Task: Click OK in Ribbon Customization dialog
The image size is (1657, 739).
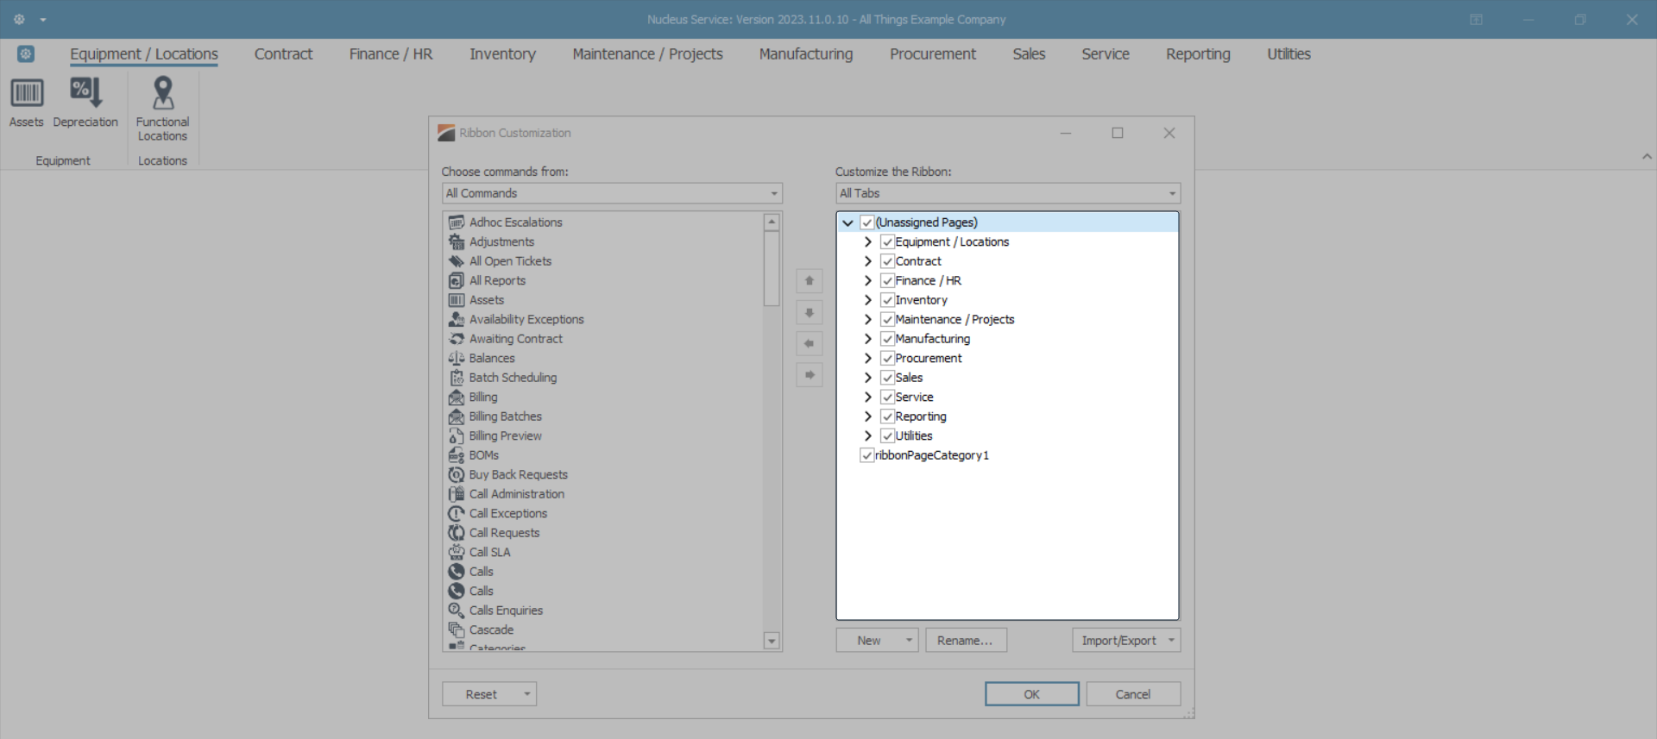Action: [x=1032, y=694]
